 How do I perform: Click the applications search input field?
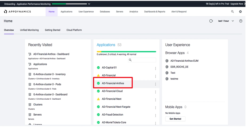(x=142, y=60)
